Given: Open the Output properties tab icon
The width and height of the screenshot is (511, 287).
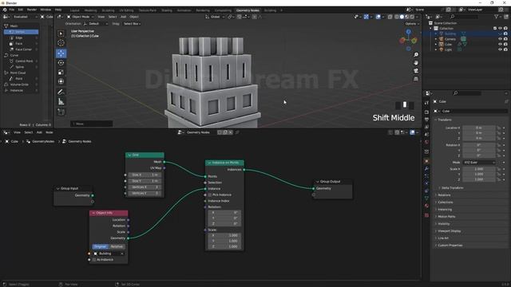Looking at the screenshot, I should point(426,120).
